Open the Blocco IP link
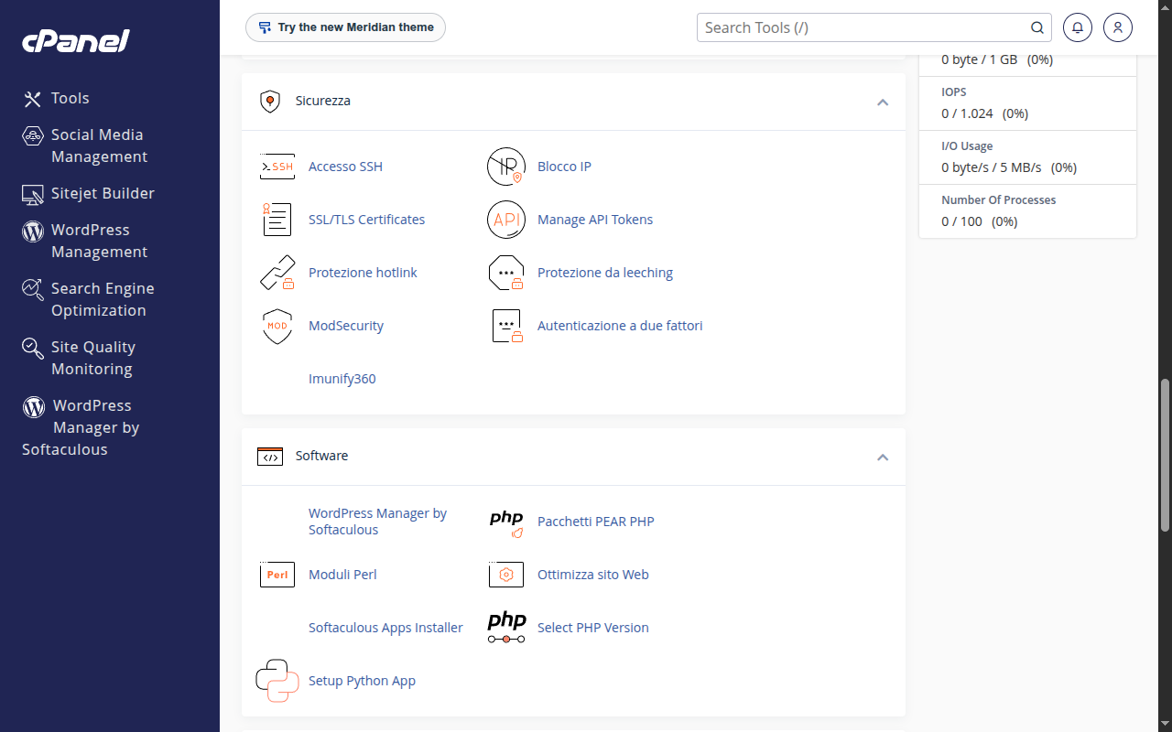The image size is (1172, 732). [564, 167]
